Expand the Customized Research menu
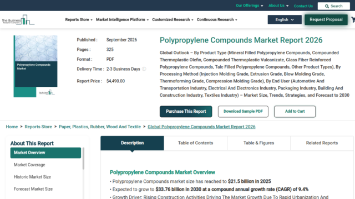Image resolution: width=355 pixels, height=199 pixels. tap(173, 20)
